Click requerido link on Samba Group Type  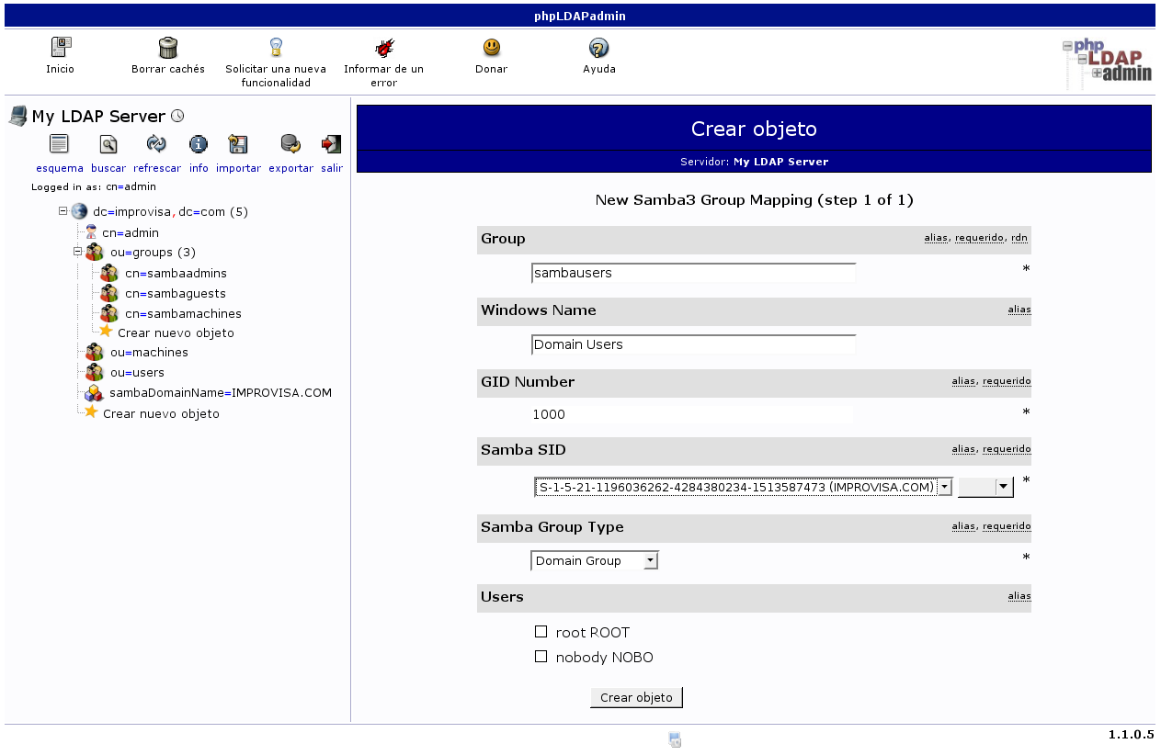pos(1007,526)
